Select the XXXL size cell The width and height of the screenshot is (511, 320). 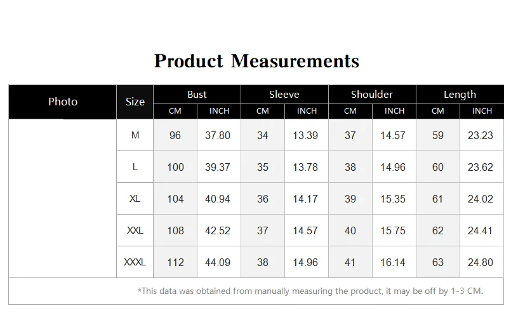pyautogui.click(x=135, y=262)
